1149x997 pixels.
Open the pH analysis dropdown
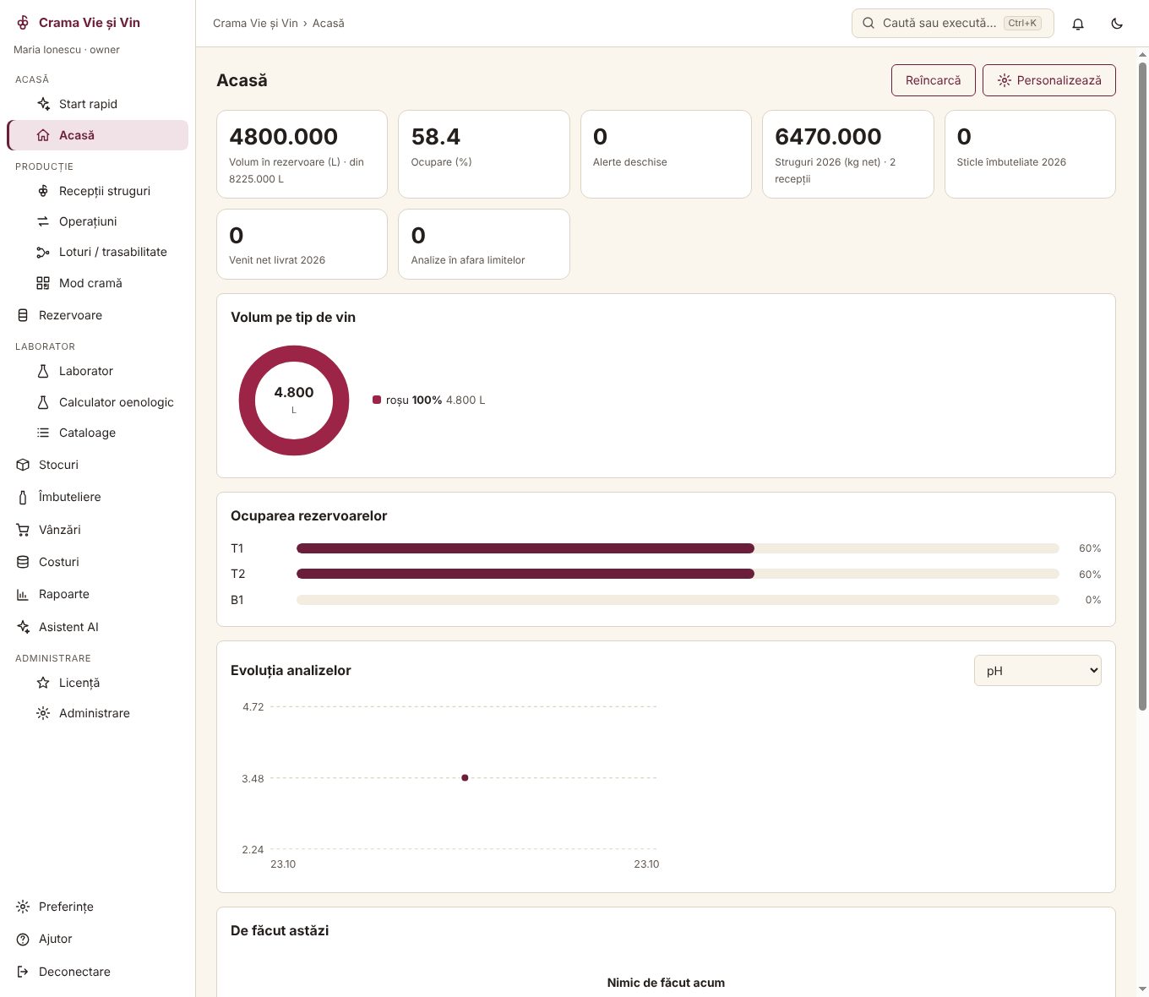[x=1037, y=671]
